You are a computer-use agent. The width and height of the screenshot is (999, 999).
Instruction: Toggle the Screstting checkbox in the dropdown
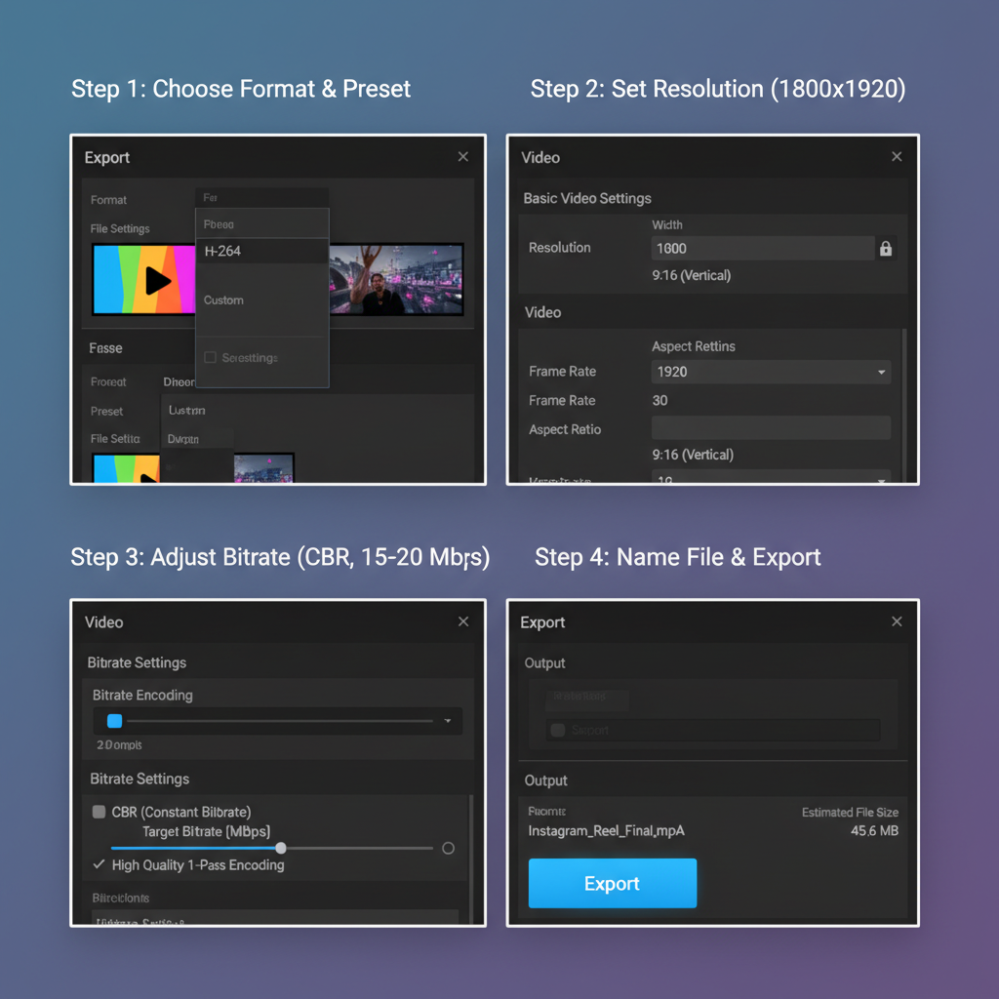point(210,357)
